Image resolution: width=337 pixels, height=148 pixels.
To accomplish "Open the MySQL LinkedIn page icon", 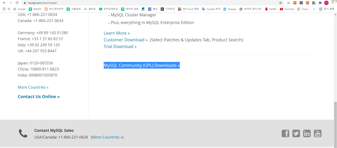I will click(307, 133).
